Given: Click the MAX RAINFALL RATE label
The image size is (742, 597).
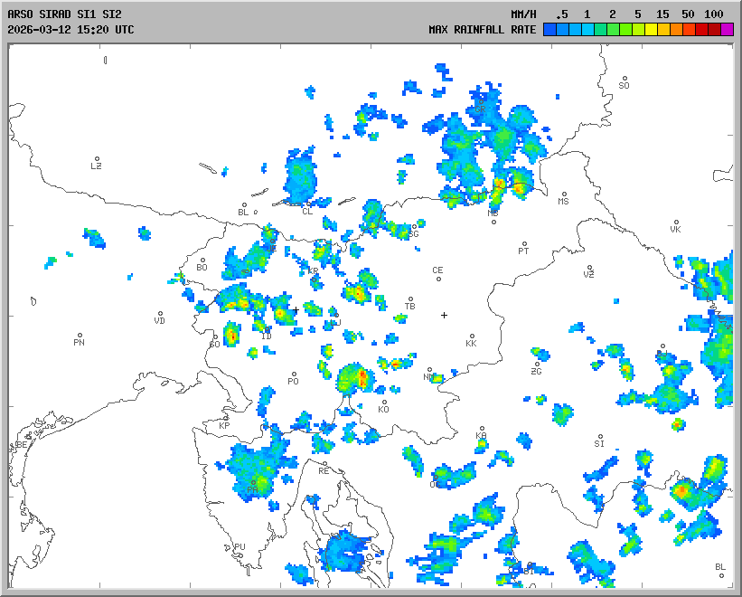Looking at the screenshot, I should coord(482,29).
